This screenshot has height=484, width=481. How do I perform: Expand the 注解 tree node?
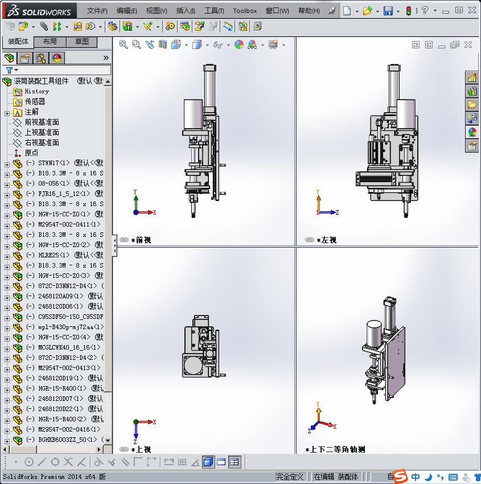point(7,112)
